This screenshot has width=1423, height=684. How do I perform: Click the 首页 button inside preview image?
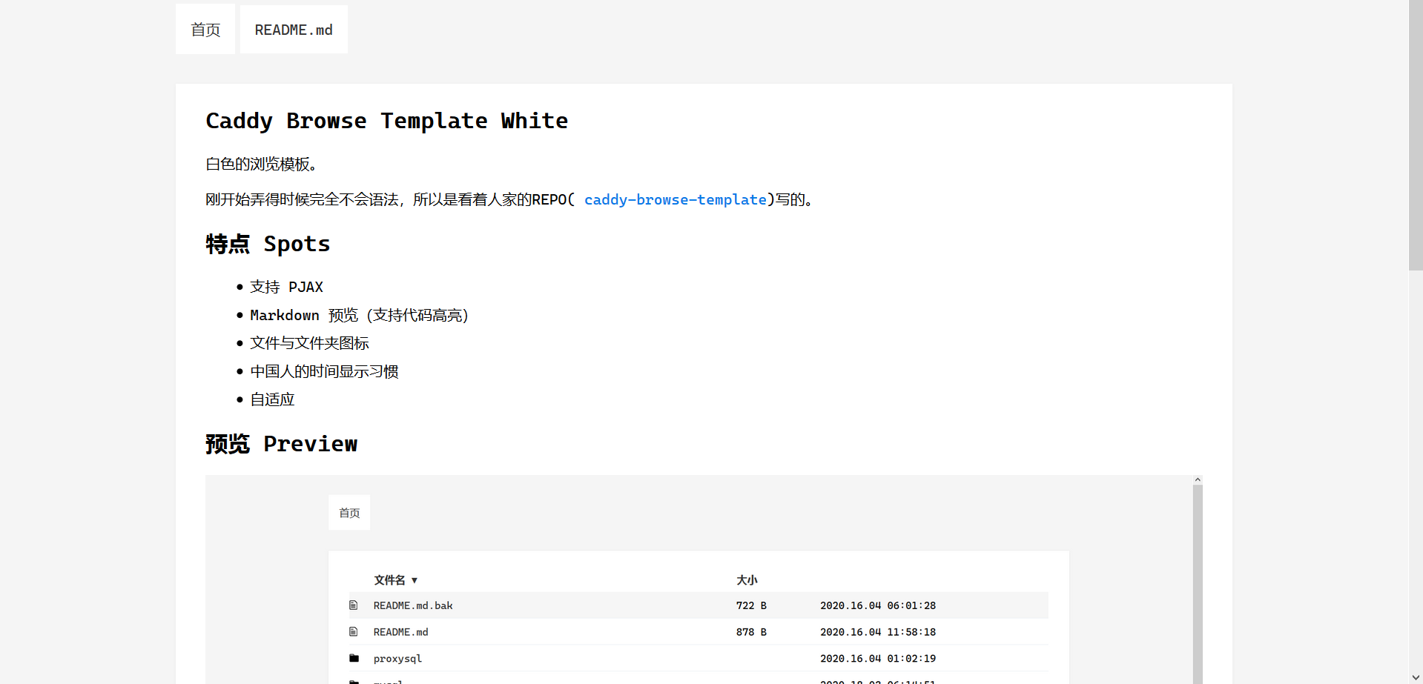349,513
